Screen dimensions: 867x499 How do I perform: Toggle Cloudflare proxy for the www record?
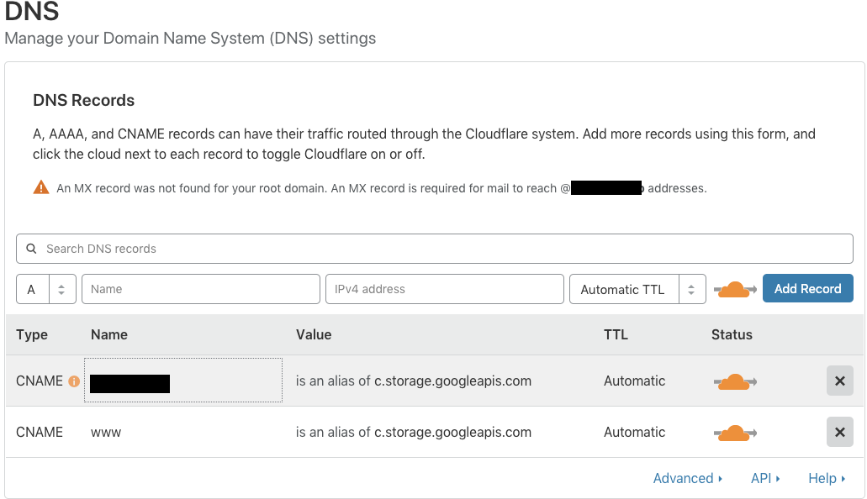tap(734, 432)
